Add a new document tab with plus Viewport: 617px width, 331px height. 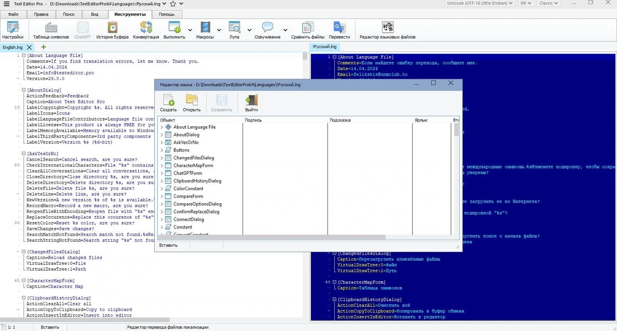[x=44, y=47]
